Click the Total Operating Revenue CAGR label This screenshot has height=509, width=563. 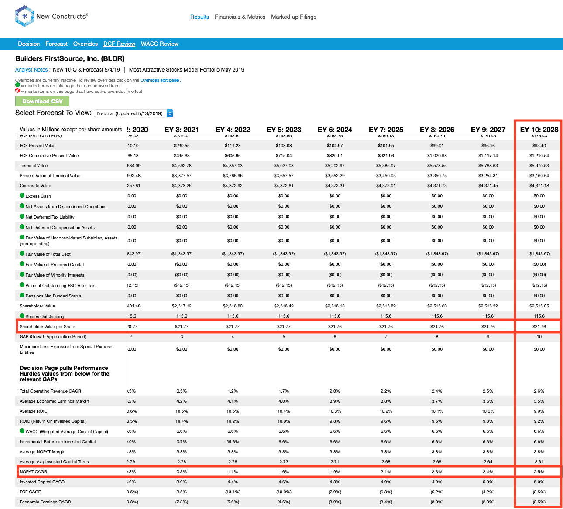(50, 391)
